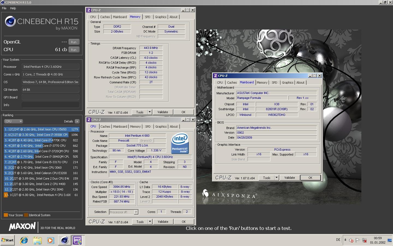The height and width of the screenshot is (246, 393).
Task: Open Tools dropdown arrow in Memory CPU-Z window
Action: click(x=150, y=112)
